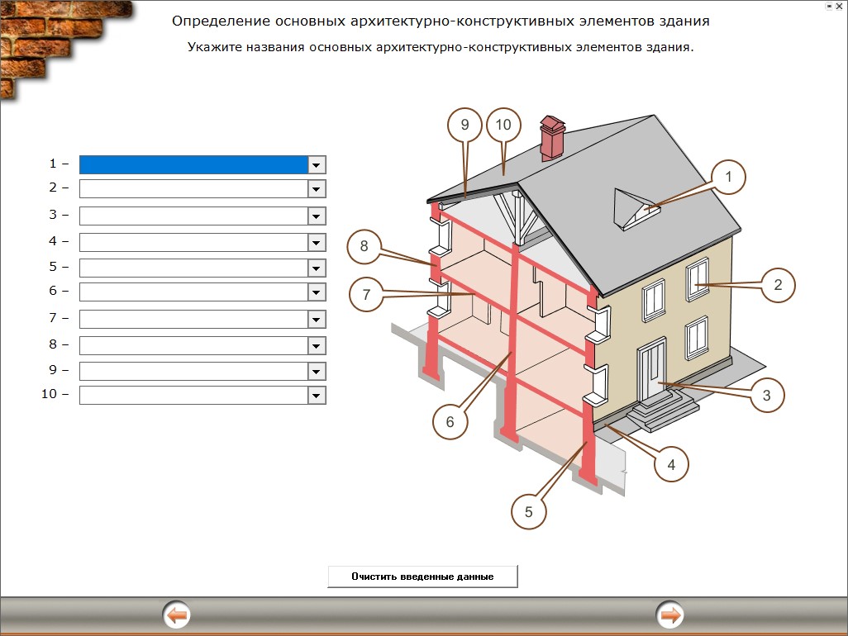Image resolution: width=848 pixels, height=636 pixels.
Task: Close the window using the top-right X
Action: coord(840,5)
